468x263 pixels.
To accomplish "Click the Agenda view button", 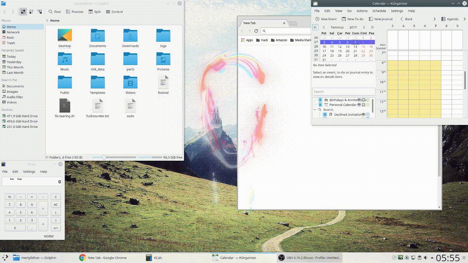I will pos(449,19).
